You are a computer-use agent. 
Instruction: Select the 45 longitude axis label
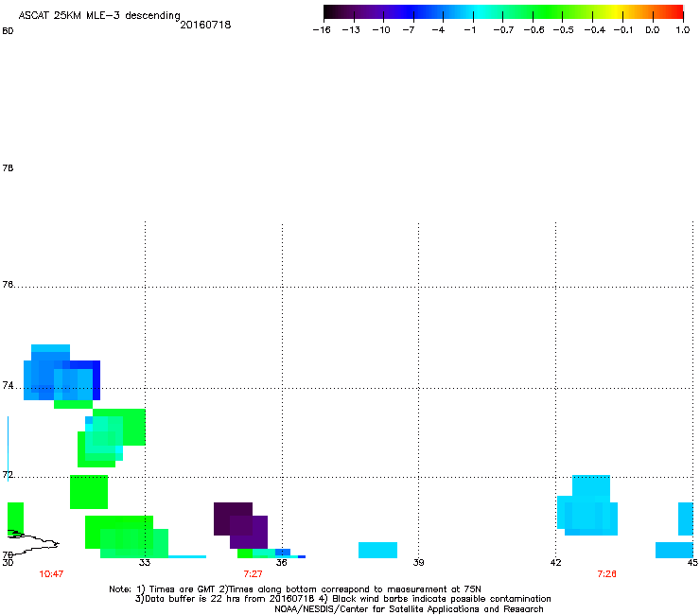692,562
